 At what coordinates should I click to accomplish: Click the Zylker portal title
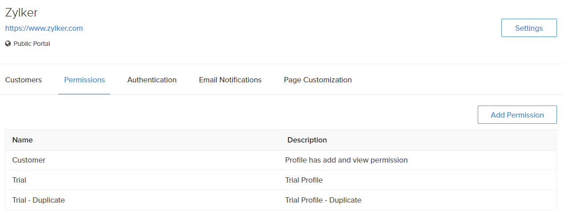[x=21, y=12]
